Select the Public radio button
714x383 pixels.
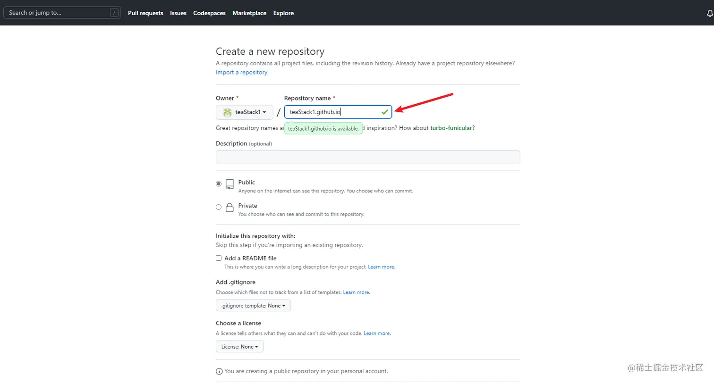point(219,184)
